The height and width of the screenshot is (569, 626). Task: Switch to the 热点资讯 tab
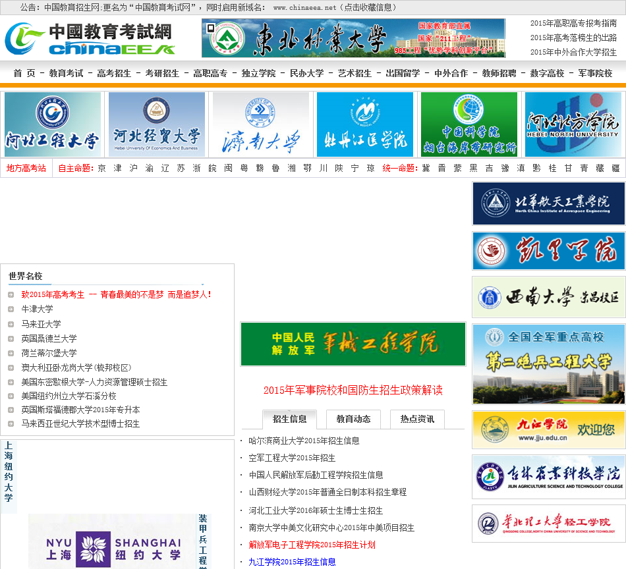tap(417, 420)
